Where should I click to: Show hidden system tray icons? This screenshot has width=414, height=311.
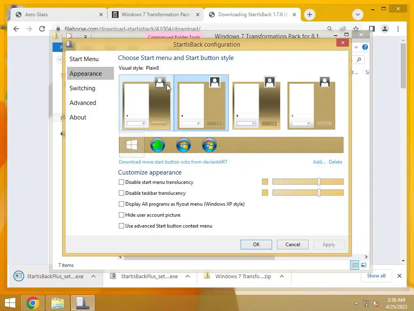pos(357,304)
